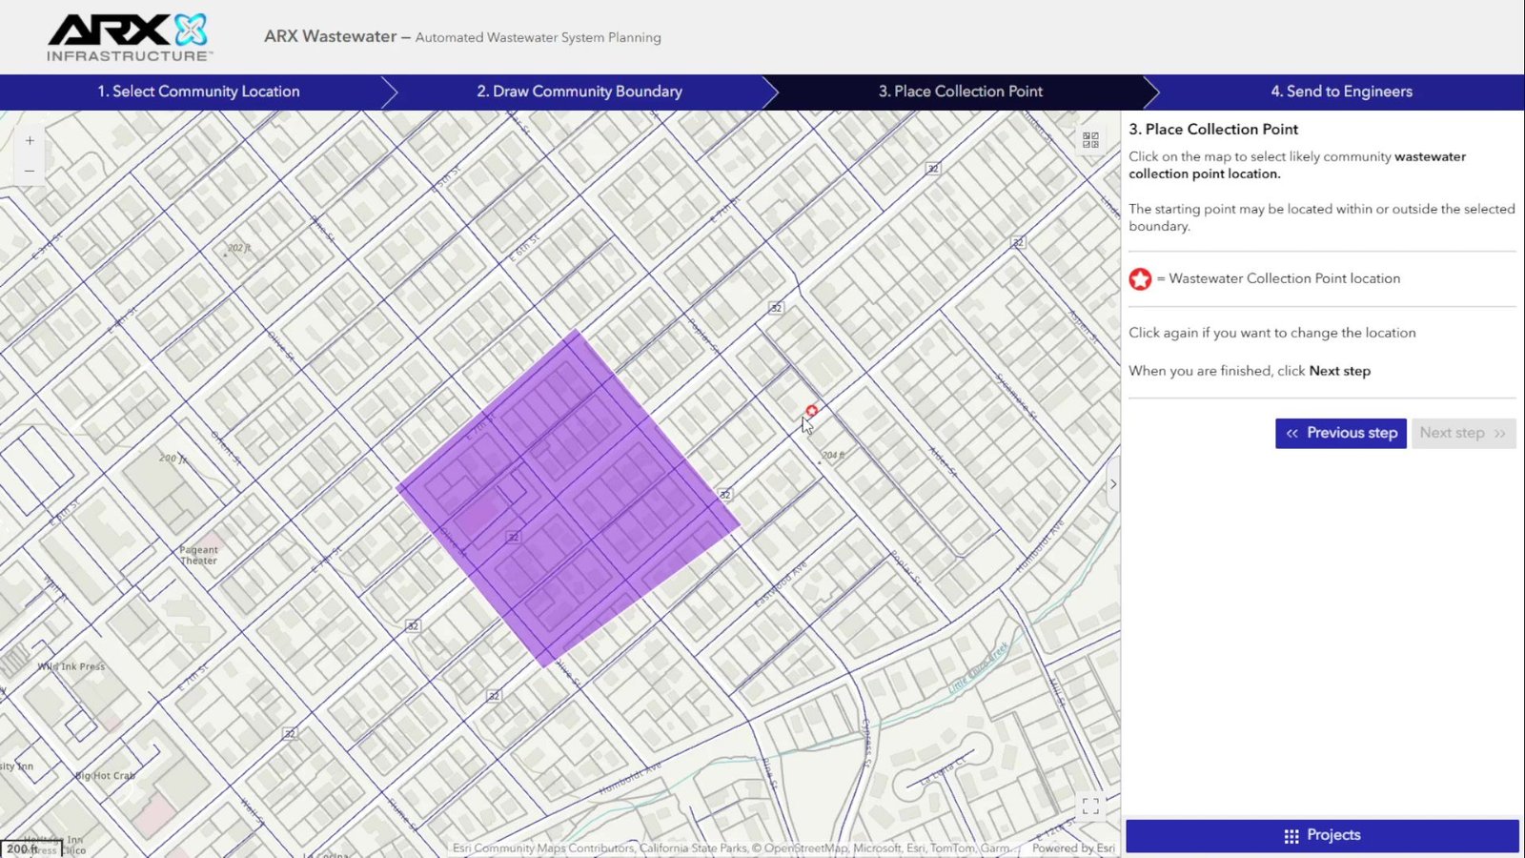
Task: Click the 200 ft scale bar
Action: pyautogui.click(x=31, y=848)
